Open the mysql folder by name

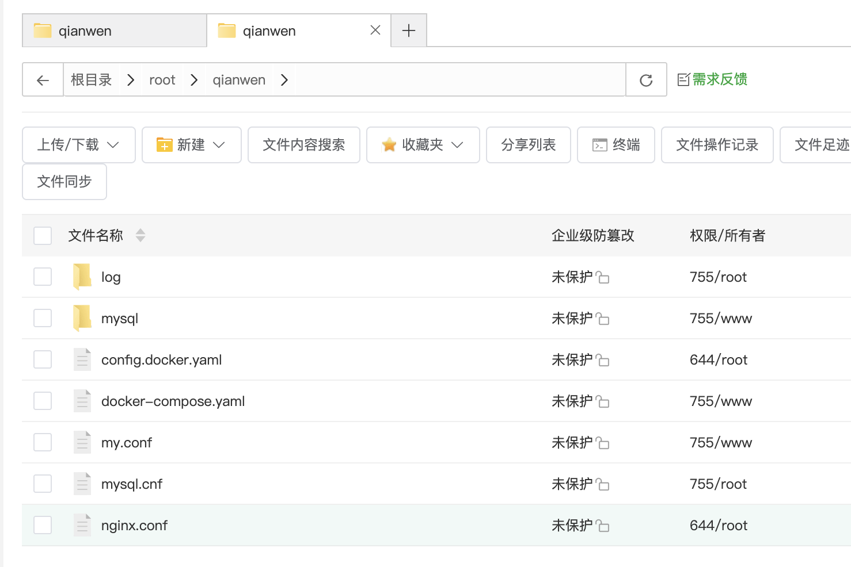tap(120, 319)
